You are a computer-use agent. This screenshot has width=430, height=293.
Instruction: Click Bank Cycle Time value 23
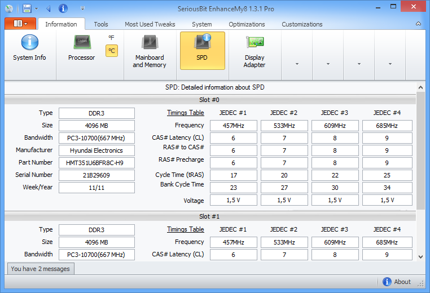point(234,188)
